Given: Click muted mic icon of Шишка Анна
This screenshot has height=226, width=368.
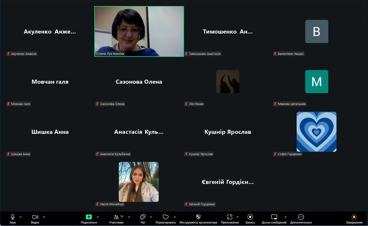Looking at the screenshot, I should [8, 154].
